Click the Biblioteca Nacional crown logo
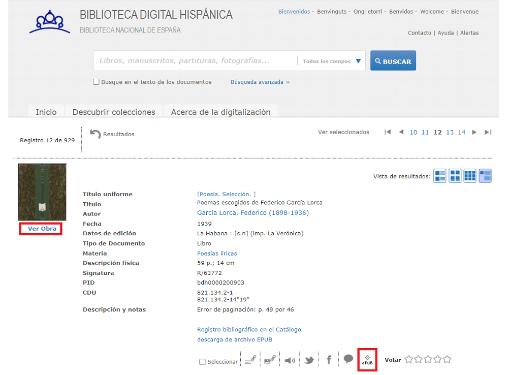The image size is (508, 375). coord(50,22)
